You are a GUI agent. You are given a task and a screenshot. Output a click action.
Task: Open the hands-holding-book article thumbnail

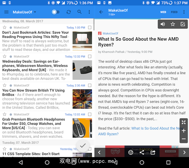click(x=82, y=41)
